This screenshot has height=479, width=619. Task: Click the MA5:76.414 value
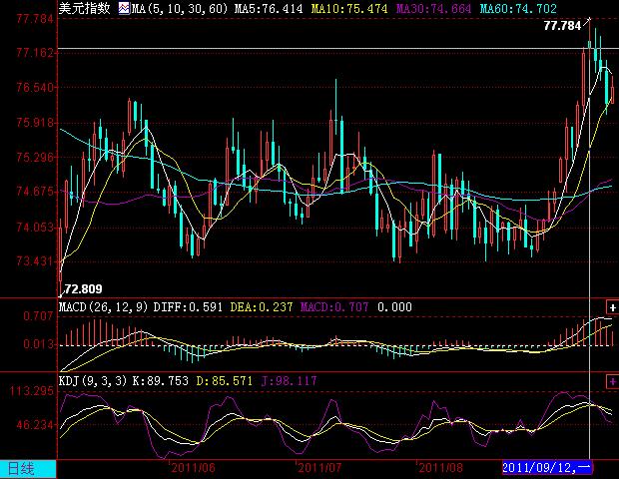pos(269,8)
